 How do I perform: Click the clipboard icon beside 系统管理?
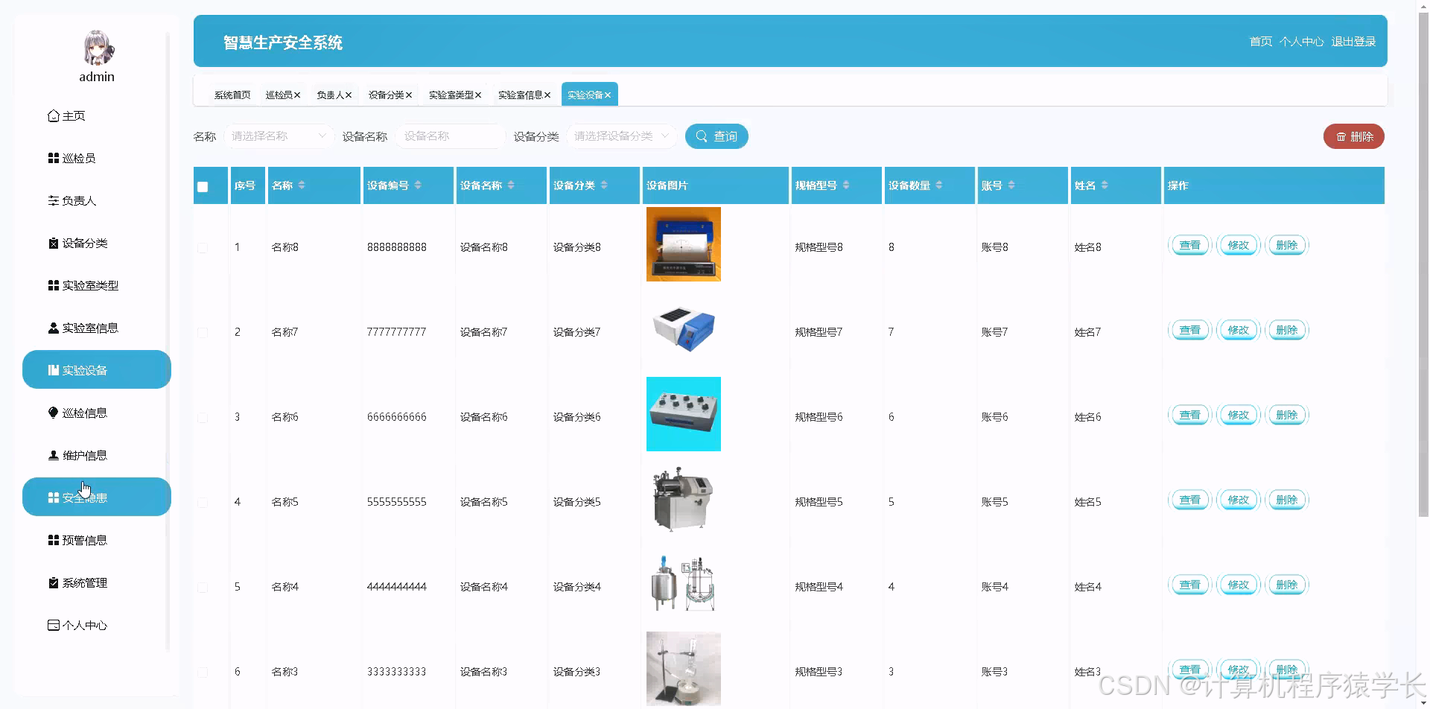(x=54, y=583)
